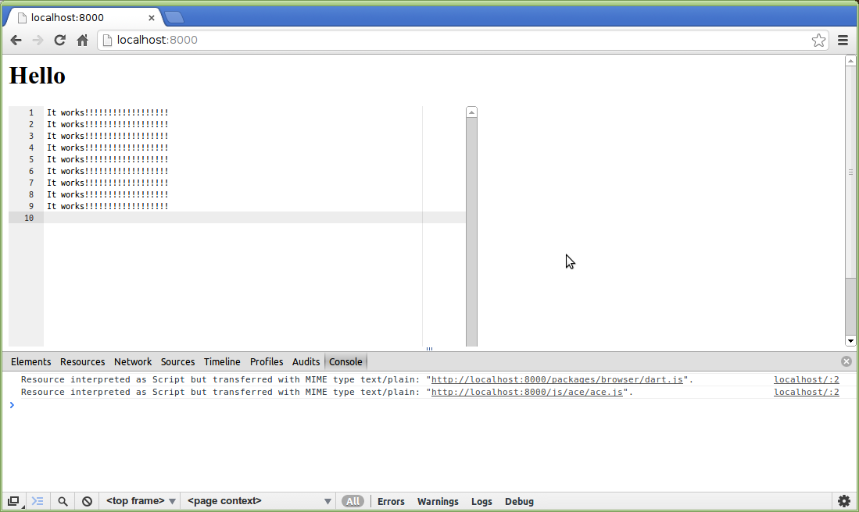
Task: Click the browser reload icon
Action: 59,40
